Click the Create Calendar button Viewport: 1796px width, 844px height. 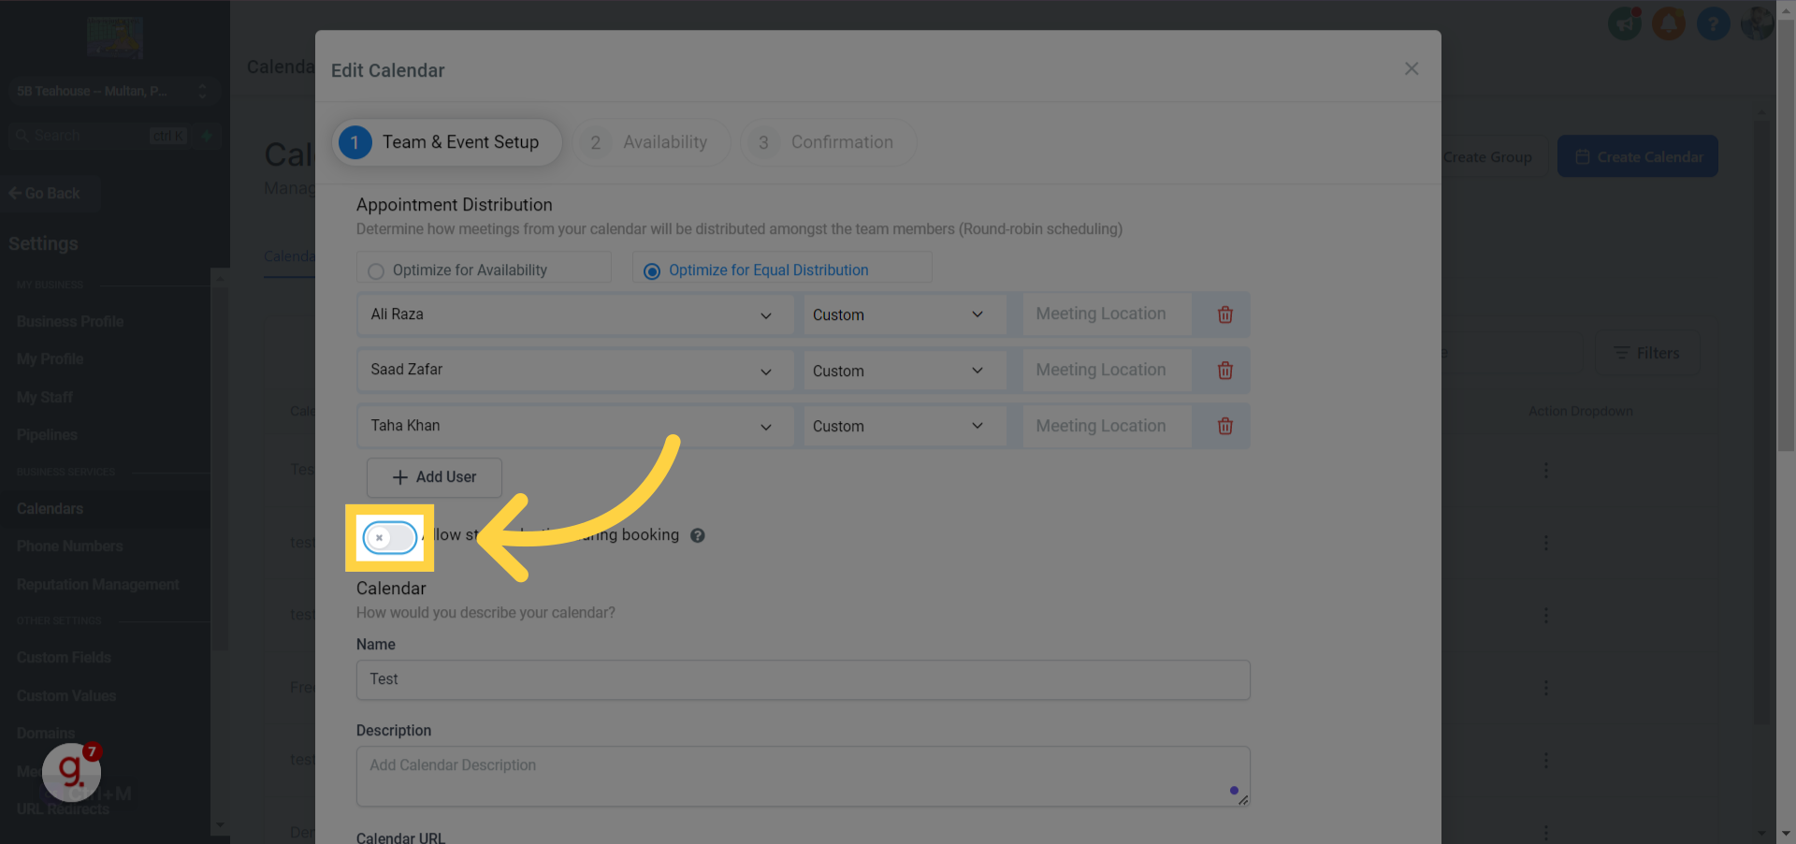coord(1637,156)
